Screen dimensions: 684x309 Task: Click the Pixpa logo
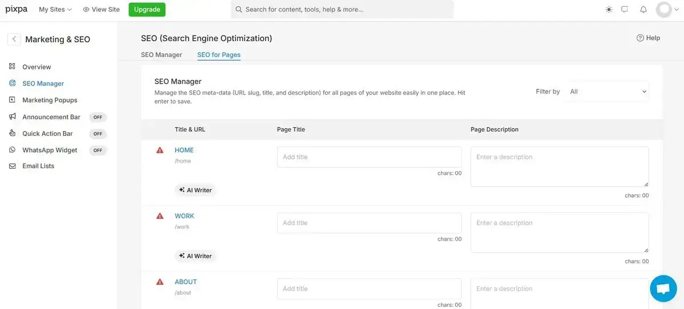pos(17,9)
